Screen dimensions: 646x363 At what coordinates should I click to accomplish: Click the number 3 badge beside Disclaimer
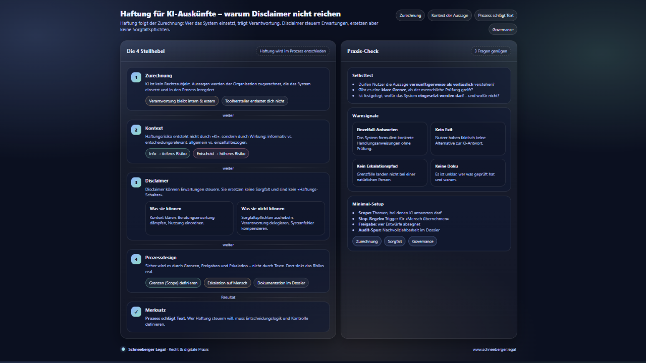coord(136,182)
